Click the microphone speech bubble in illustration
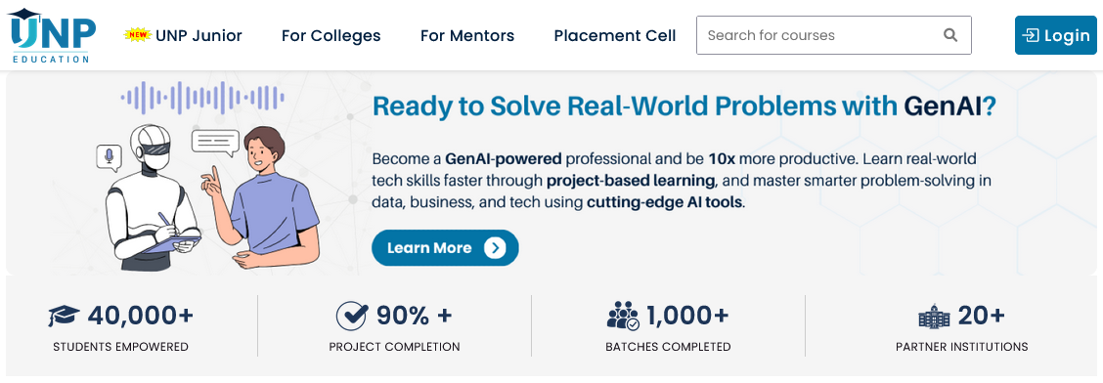Image resolution: width=1103 pixels, height=383 pixels. [110, 156]
